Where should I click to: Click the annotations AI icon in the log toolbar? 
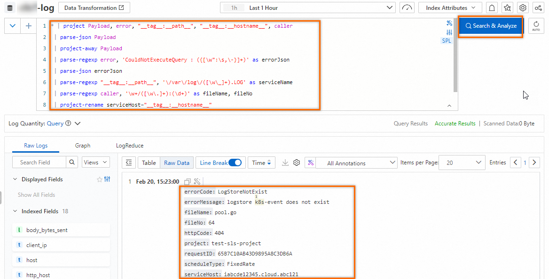pyautogui.click(x=311, y=163)
